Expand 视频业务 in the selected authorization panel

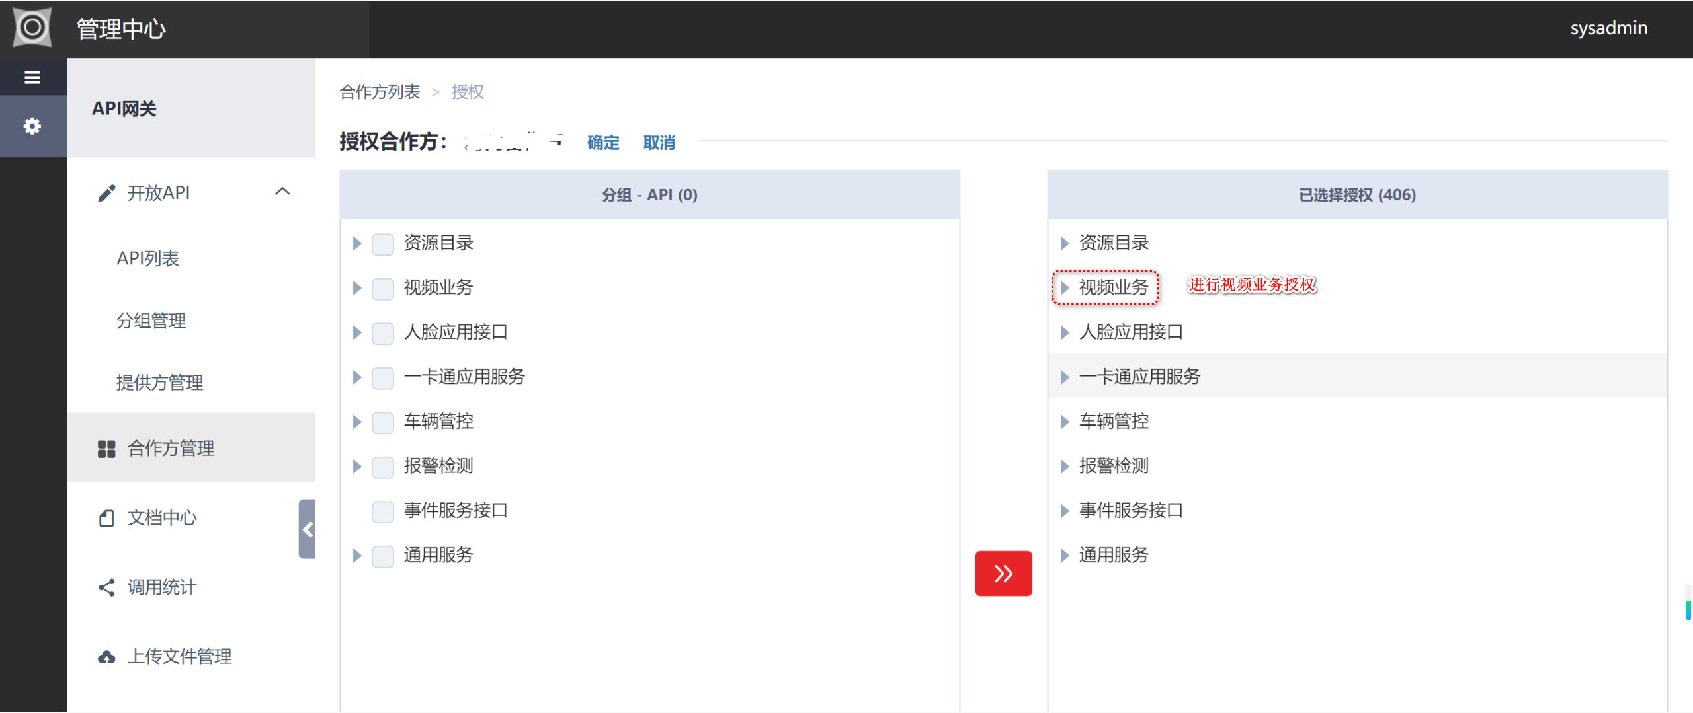(1064, 287)
